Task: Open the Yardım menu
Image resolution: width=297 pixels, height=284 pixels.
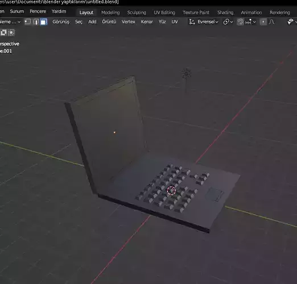Action: point(59,11)
